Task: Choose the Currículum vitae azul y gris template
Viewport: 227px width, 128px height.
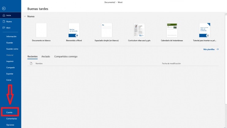Action: (139, 30)
